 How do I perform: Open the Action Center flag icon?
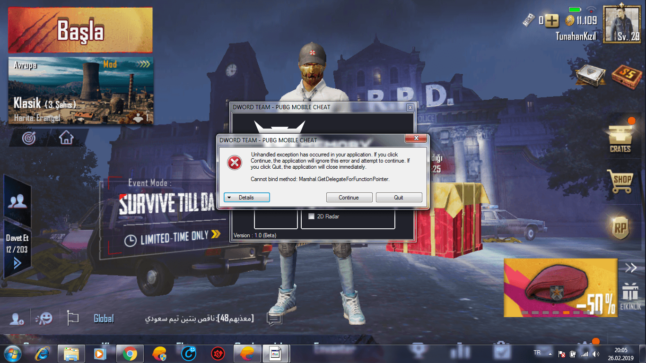pyautogui.click(x=562, y=354)
